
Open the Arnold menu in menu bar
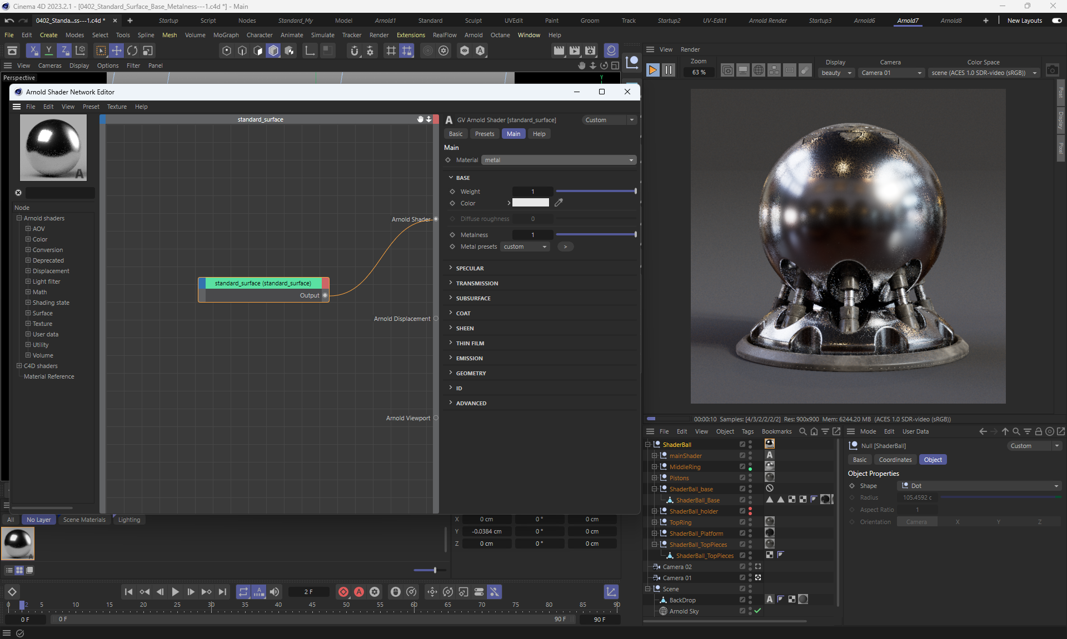tap(473, 35)
